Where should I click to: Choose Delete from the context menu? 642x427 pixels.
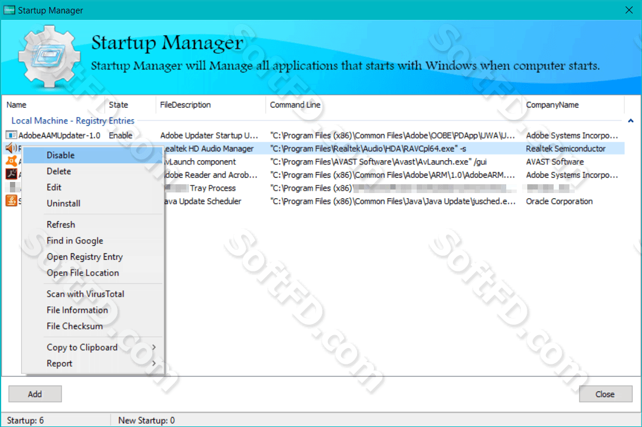[93, 171]
